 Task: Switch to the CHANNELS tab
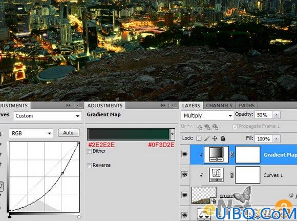pyautogui.click(x=219, y=106)
